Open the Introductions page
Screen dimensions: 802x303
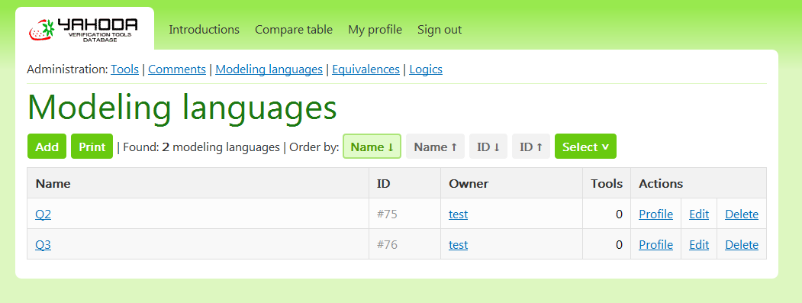pos(204,30)
